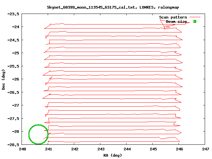The image size is (212, 159).
Task: Click the plot title Skynet_60399_moon_113545_63175_cal.txt
Action: [91, 7]
